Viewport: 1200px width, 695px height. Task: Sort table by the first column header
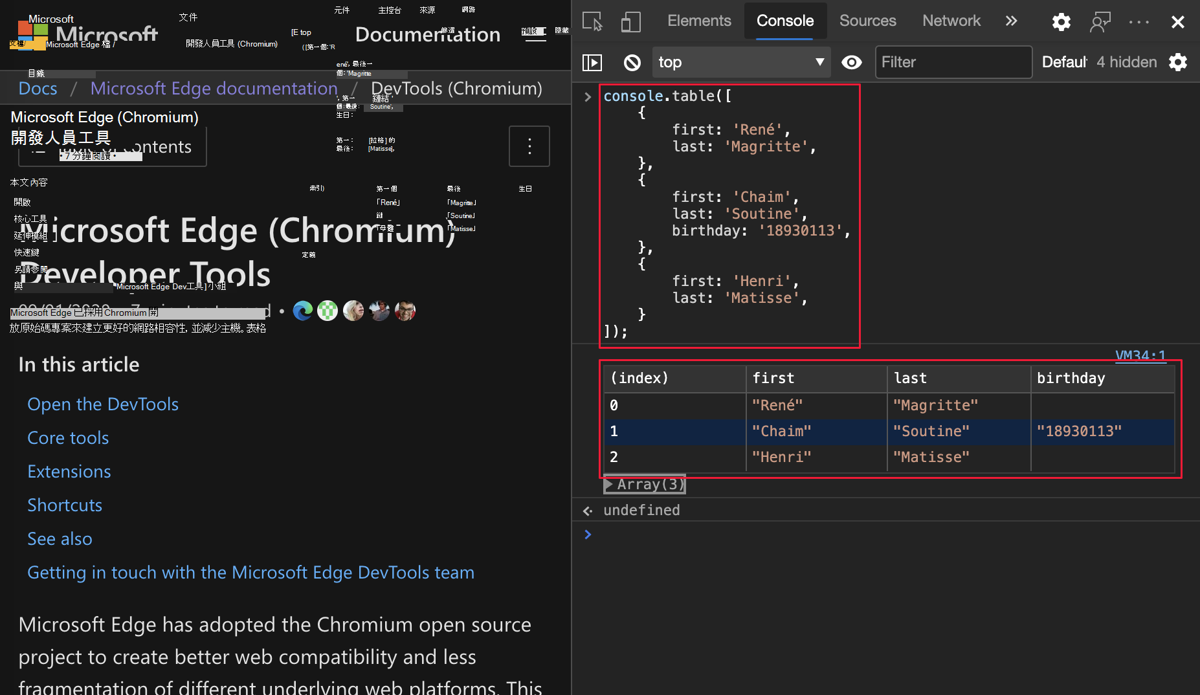816,378
